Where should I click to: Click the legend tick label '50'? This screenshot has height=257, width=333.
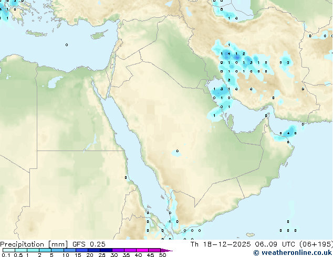tap(162, 255)
